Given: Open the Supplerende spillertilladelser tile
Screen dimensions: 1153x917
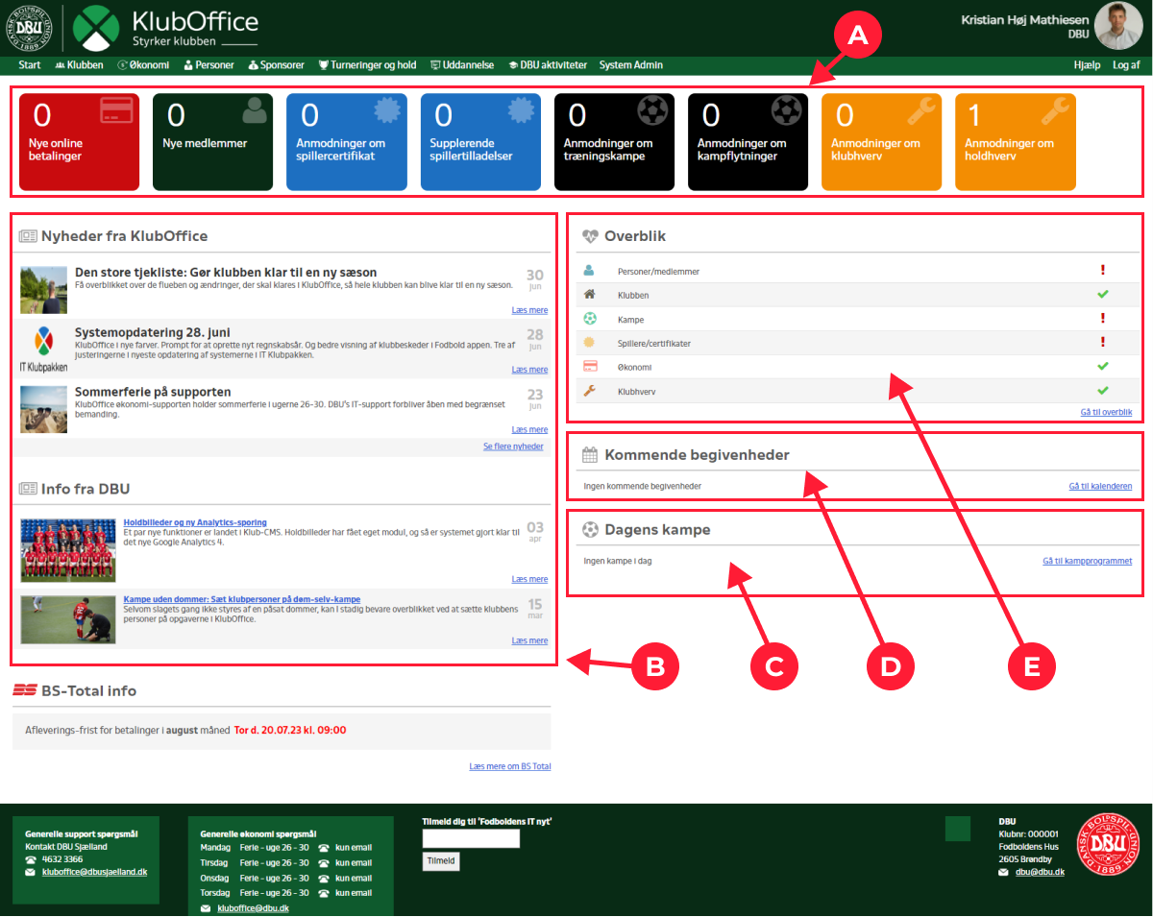Looking at the screenshot, I should 480,142.
